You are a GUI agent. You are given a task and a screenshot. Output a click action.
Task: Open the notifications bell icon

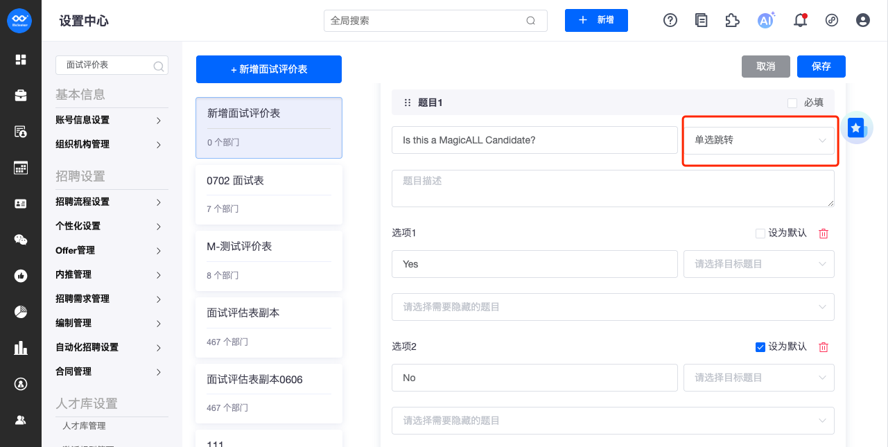pos(801,21)
